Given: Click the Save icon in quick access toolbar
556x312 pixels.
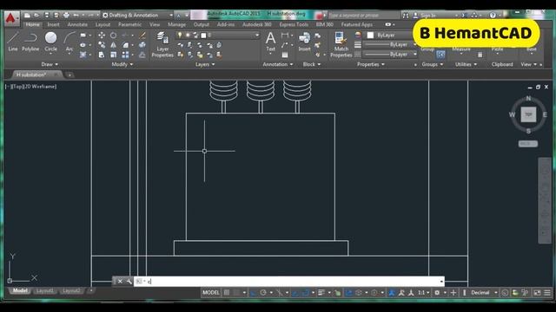Looking at the screenshot, I should pos(46,16).
